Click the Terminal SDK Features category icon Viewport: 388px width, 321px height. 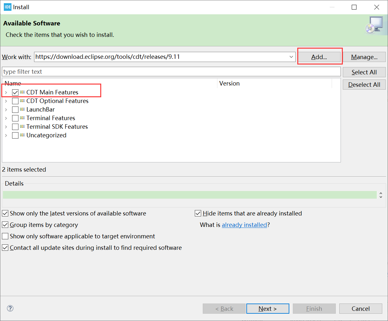tap(22, 126)
